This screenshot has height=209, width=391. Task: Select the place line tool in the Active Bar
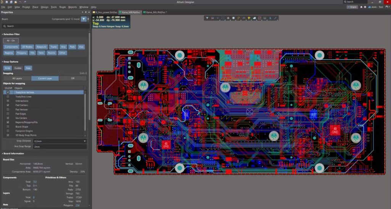275,18
